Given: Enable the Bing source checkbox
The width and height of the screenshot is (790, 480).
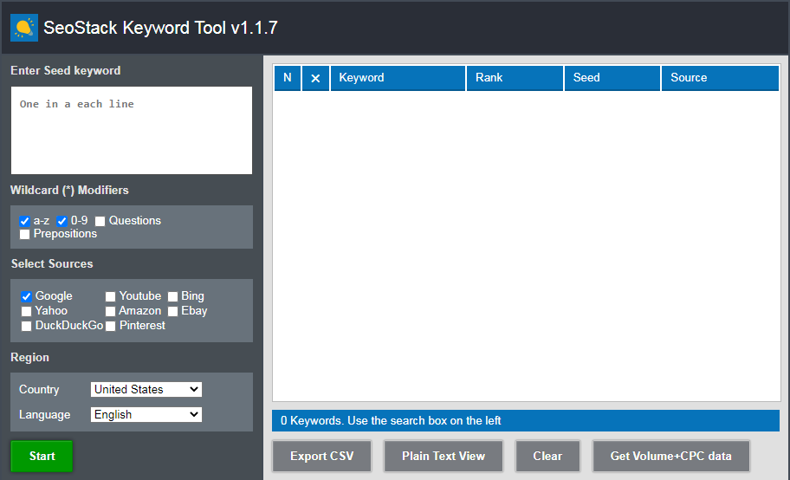Looking at the screenshot, I should [173, 296].
